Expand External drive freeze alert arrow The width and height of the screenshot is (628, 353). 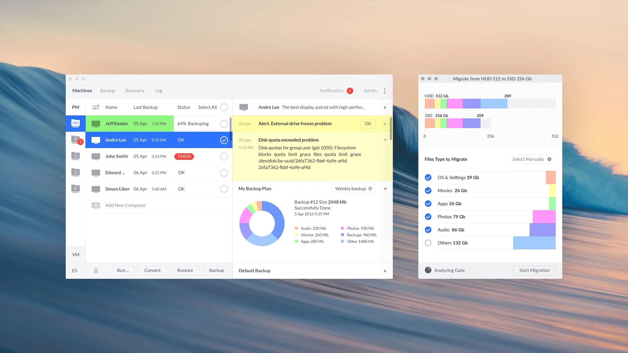pos(385,124)
